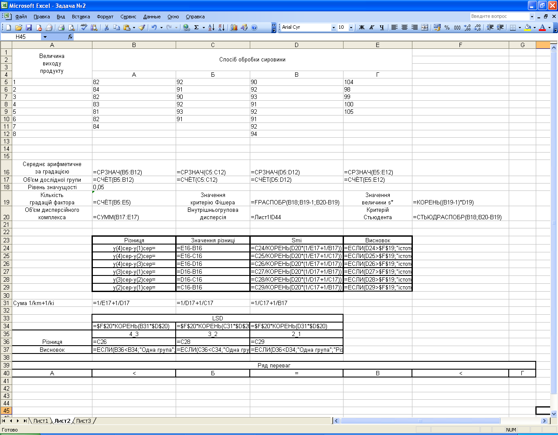Open Research pane icon
The image size is (558, 435).
[94, 27]
